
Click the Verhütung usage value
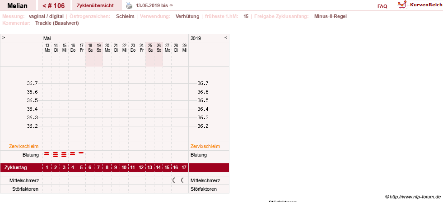(x=187, y=16)
